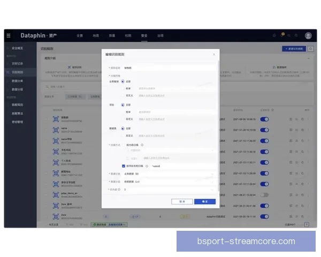
Task: Open the hamburger menu beside Dataphin logo
Action: pos(9,35)
